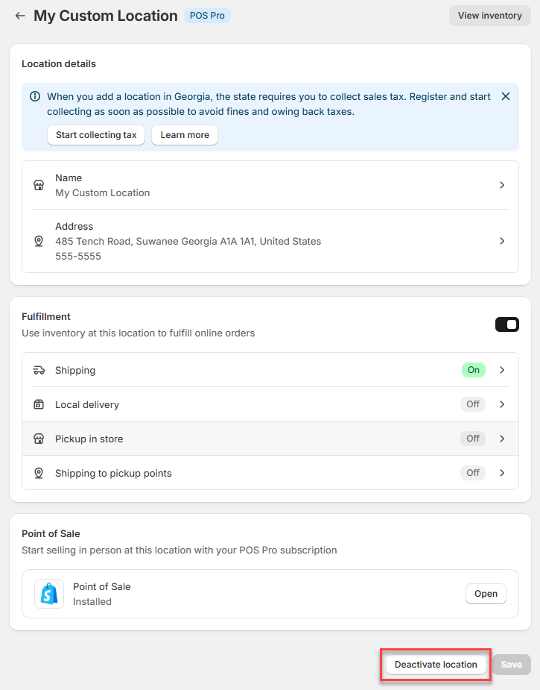Image resolution: width=540 pixels, height=690 pixels.
Task: Click the POS Pro badge
Action: pyautogui.click(x=207, y=16)
